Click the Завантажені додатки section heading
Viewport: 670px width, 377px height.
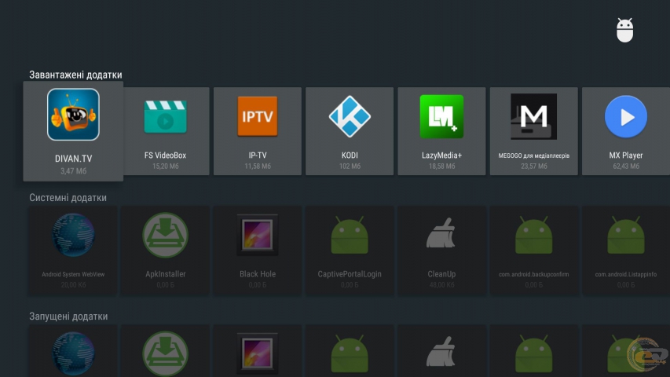(75, 75)
